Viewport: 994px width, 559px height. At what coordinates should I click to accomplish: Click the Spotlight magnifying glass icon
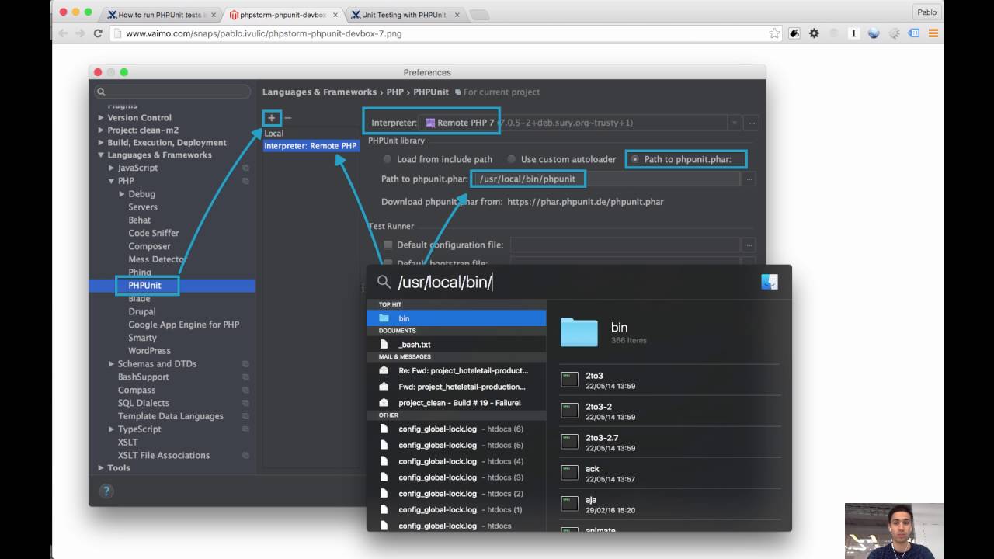click(x=384, y=282)
